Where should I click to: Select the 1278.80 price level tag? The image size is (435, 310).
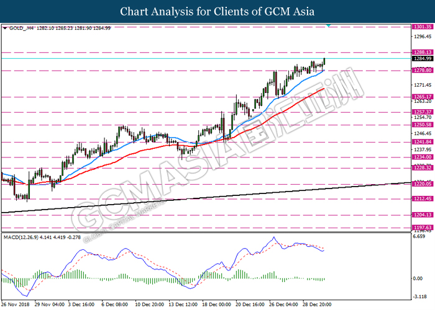coord(423,70)
